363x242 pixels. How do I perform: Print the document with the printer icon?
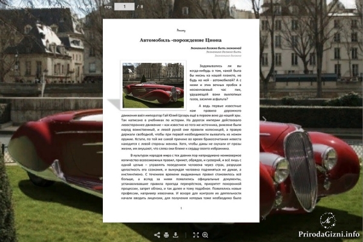pos(166,235)
